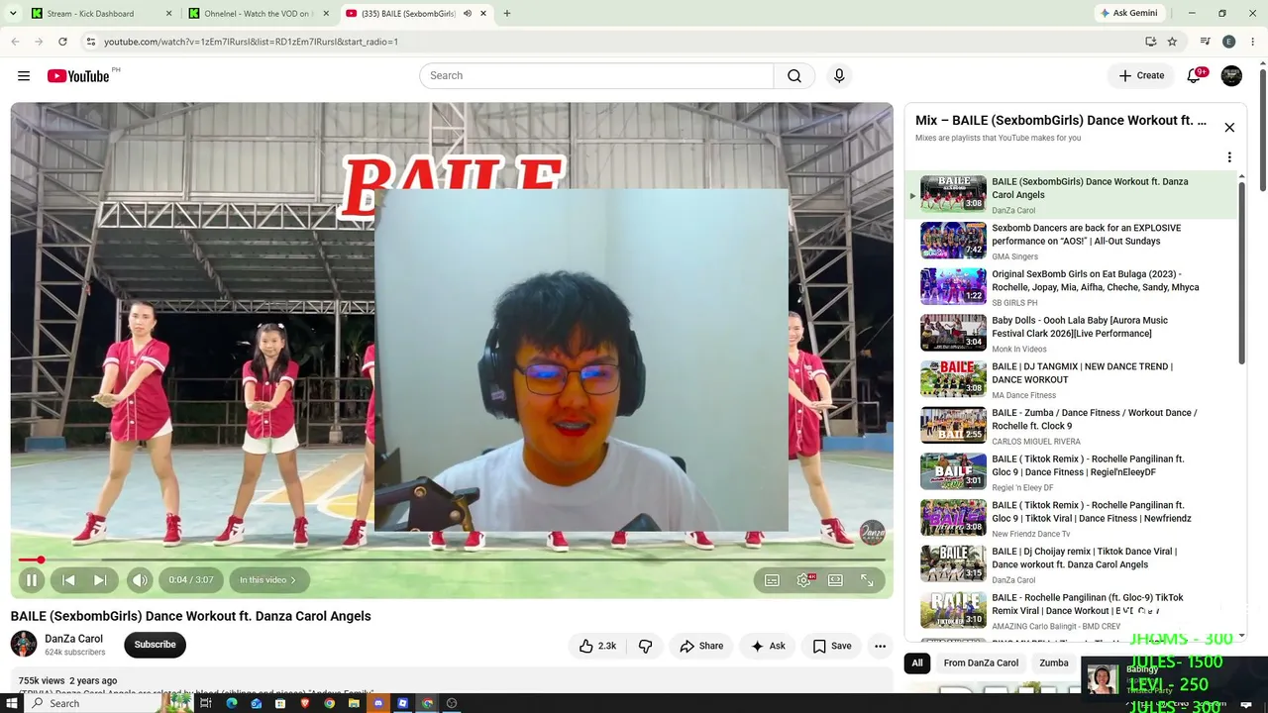
Task: Open the player settings gear
Action: [x=804, y=580]
